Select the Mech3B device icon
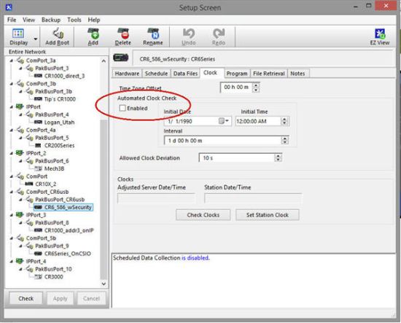The height and width of the screenshot is (323, 401). (x=38, y=168)
